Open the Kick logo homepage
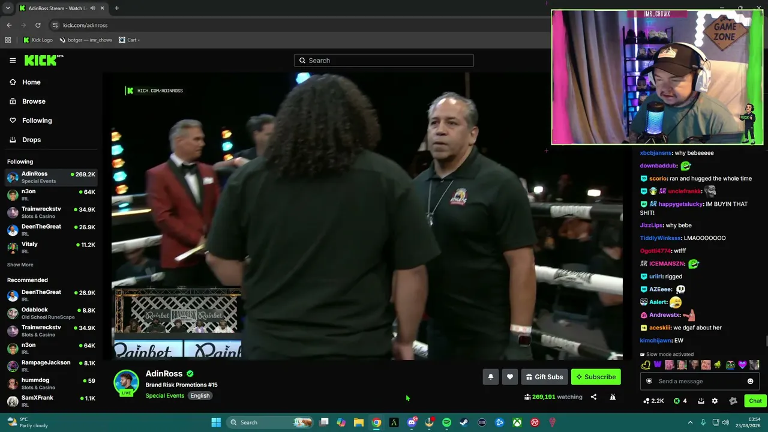 (44, 60)
